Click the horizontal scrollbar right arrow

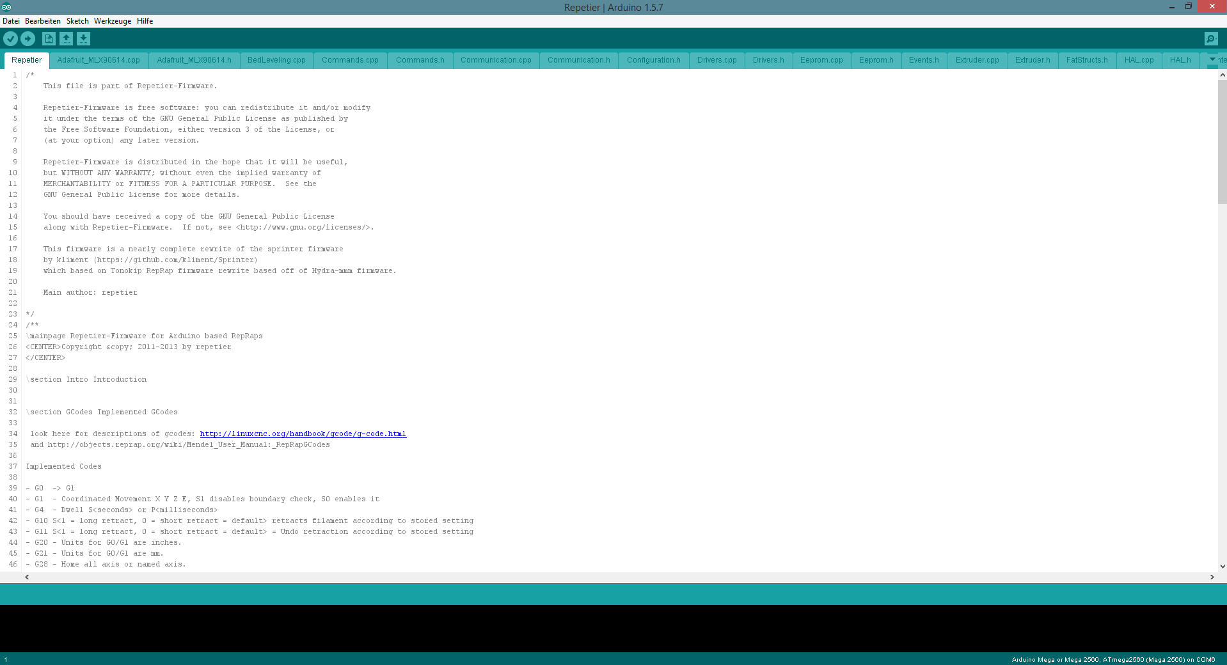(1212, 577)
